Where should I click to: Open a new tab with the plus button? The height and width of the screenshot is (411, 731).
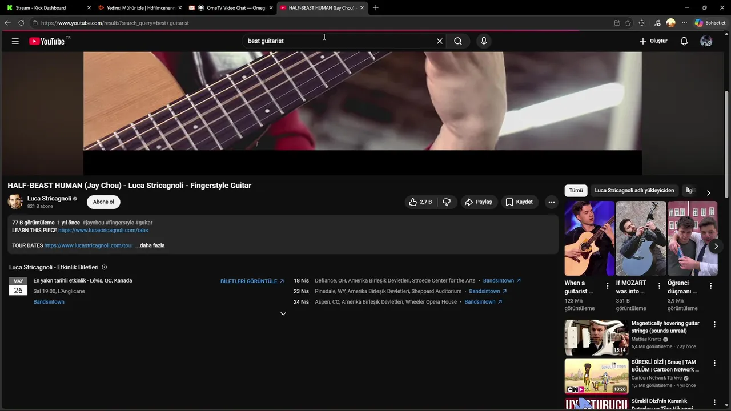tap(376, 8)
